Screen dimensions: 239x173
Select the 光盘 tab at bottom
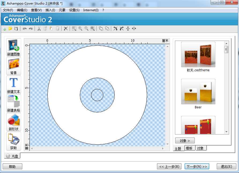coord(12,156)
